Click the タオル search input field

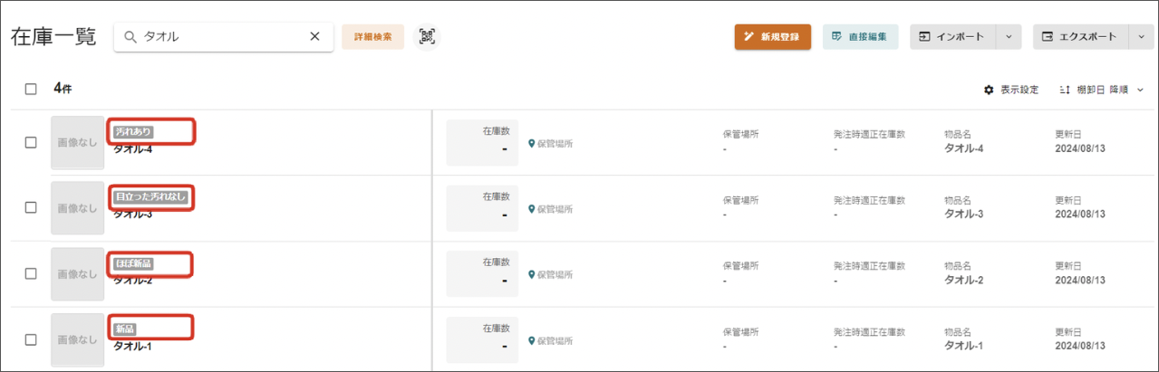[222, 37]
